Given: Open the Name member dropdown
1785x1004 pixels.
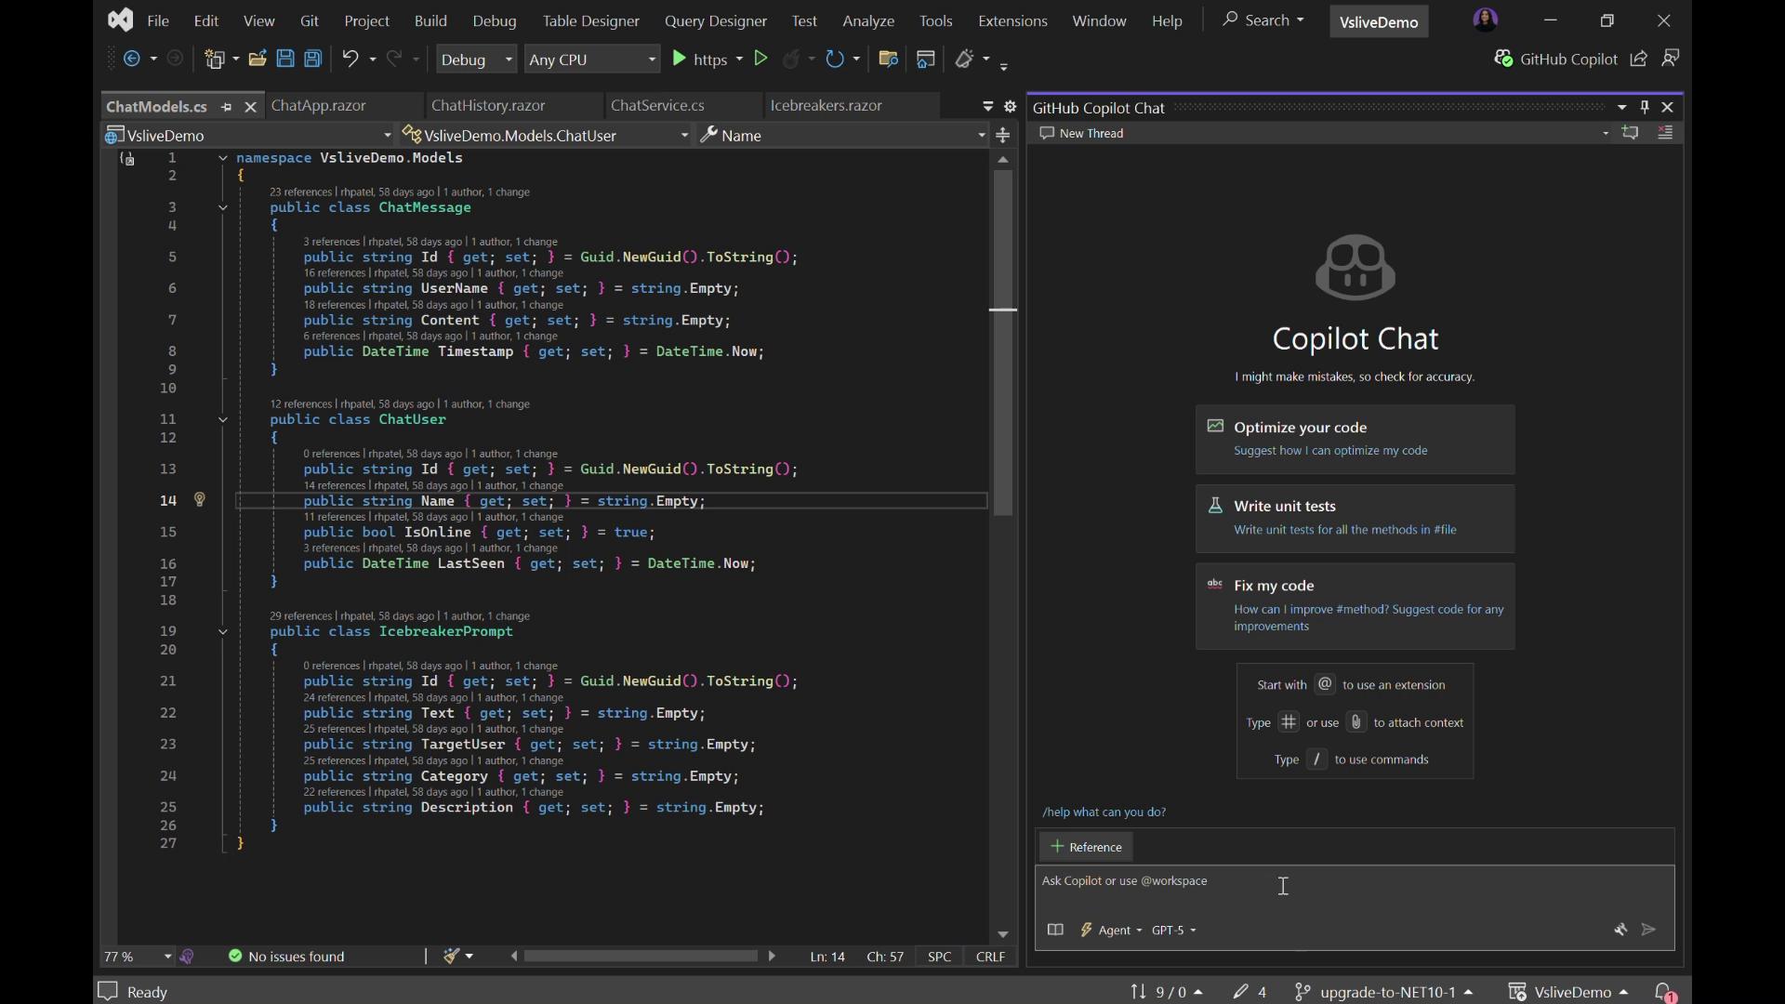Looking at the screenshot, I should click(843, 136).
